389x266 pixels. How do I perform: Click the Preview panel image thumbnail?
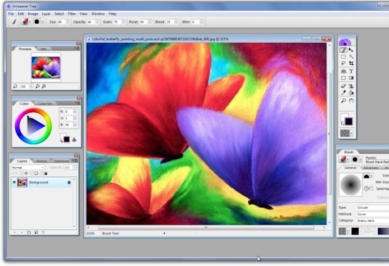[x=46, y=67]
